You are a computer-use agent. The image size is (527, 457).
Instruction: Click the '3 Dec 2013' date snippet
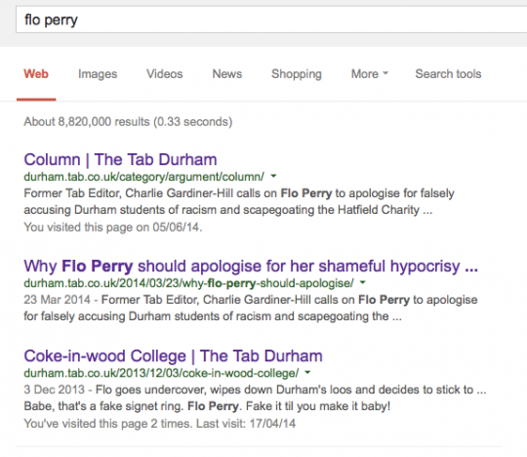54,390
